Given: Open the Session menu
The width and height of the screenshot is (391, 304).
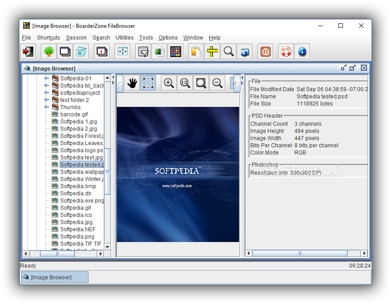Looking at the screenshot, I should coord(76,38).
